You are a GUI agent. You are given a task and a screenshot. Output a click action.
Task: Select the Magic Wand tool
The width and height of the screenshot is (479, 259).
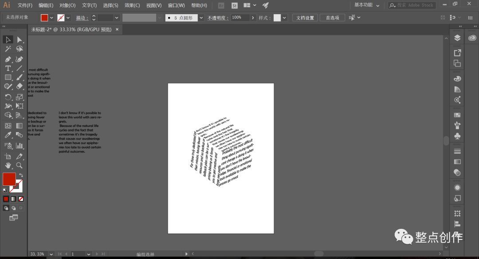(8, 49)
